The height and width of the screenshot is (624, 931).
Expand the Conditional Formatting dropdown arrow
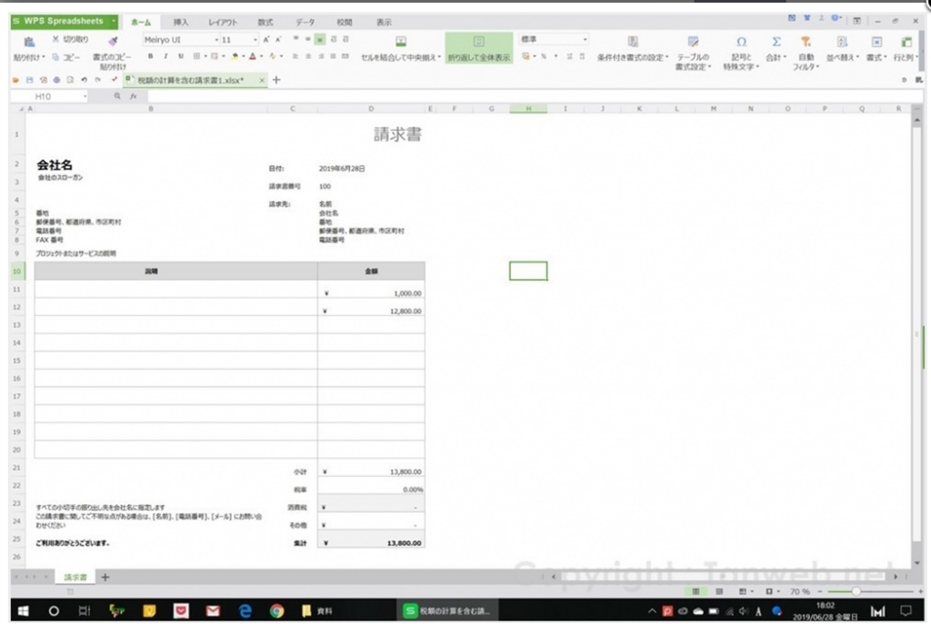(x=667, y=57)
